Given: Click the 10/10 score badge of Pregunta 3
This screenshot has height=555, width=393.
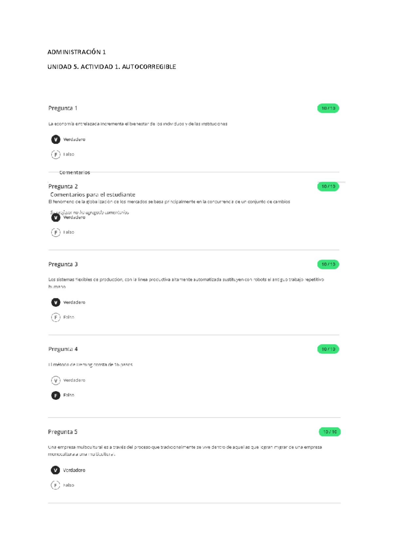Looking at the screenshot, I should click(328, 264).
